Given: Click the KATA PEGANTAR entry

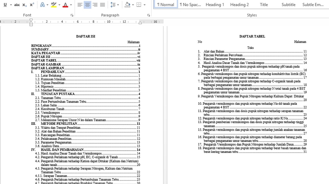Looking at the screenshot, I should (x=86, y=53).
